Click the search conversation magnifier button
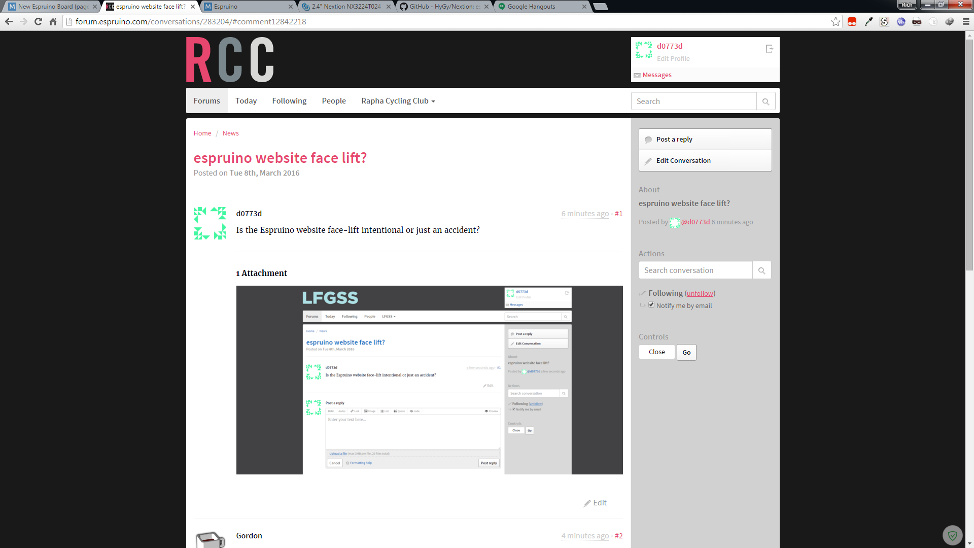The width and height of the screenshot is (974, 548). (x=761, y=270)
